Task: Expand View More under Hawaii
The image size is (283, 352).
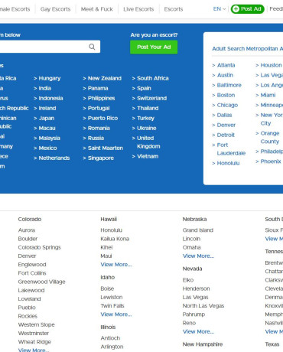Action: click(116, 265)
